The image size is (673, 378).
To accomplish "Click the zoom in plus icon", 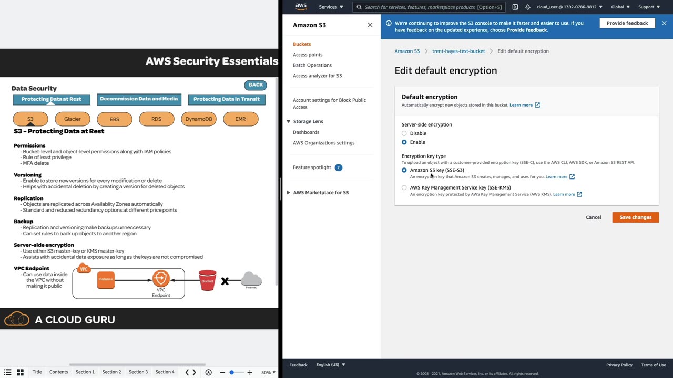I will [x=250, y=372].
